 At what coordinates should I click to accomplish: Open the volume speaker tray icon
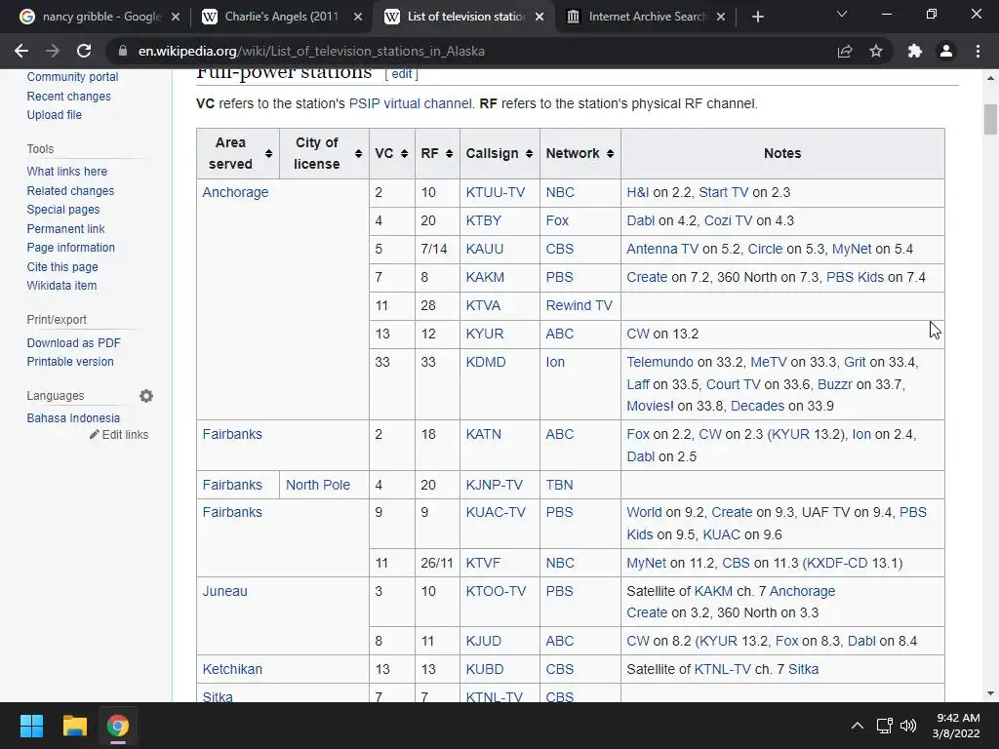[x=908, y=726]
